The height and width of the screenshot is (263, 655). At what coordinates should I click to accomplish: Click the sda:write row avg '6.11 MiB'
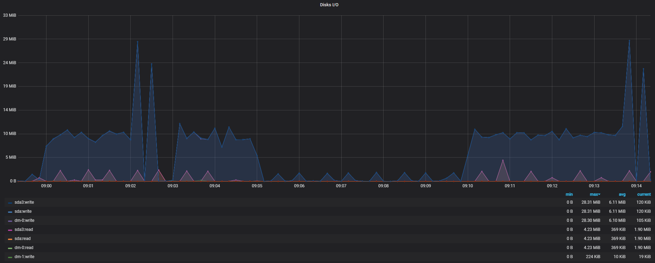point(617,211)
